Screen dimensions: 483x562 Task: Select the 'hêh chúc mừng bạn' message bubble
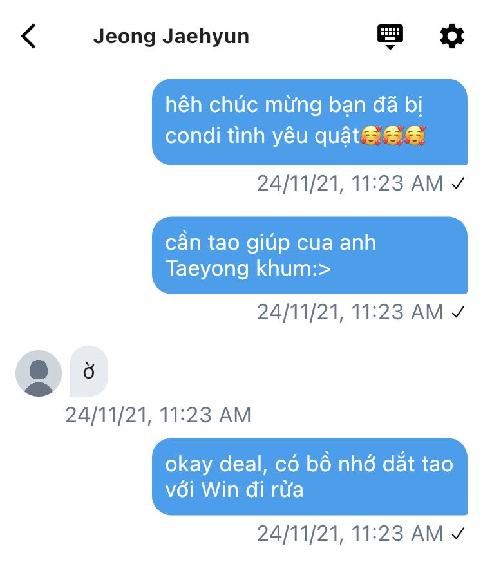[x=310, y=122]
